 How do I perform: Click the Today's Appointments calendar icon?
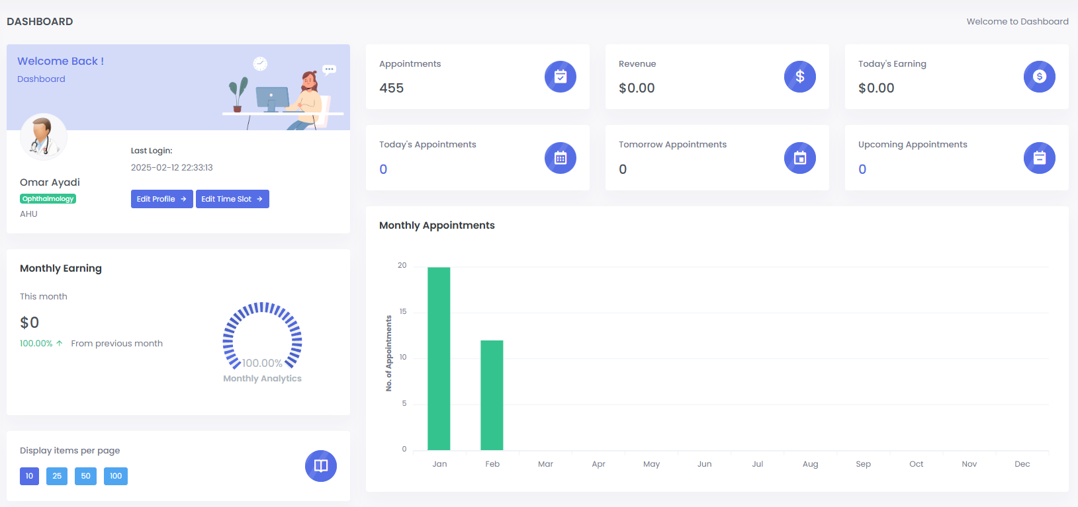pos(560,158)
